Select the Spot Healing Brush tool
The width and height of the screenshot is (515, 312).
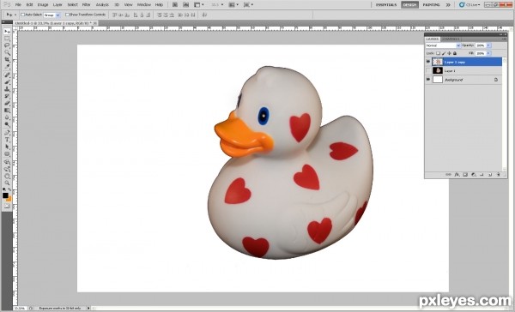pos(7,75)
